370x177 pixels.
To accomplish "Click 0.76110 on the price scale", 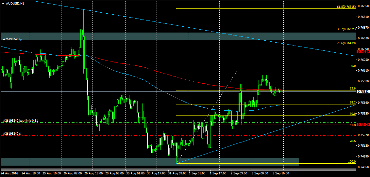I will coord(363,70).
